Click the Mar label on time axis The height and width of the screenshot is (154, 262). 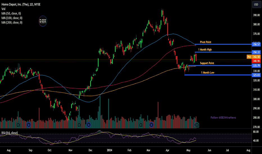click(148, 150)
